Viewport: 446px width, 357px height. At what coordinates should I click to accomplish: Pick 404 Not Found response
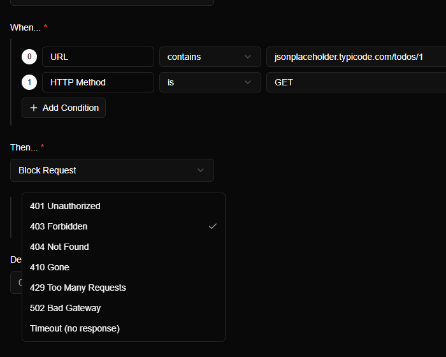[x=124, y=247]
